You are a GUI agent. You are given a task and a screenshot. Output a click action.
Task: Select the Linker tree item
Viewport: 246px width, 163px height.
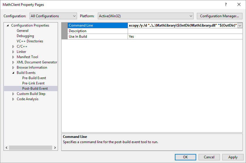(21, 52)
